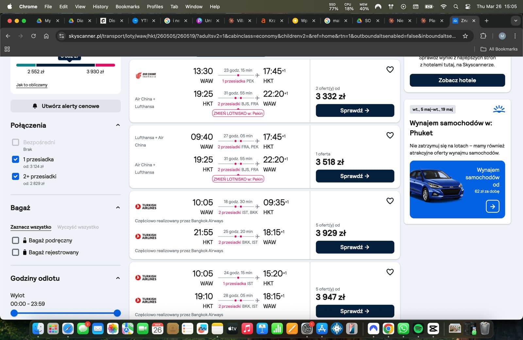Click Sprawdź for the 3 332 zł offer
This screenshot has height=340, width=523.
(355, 110)
